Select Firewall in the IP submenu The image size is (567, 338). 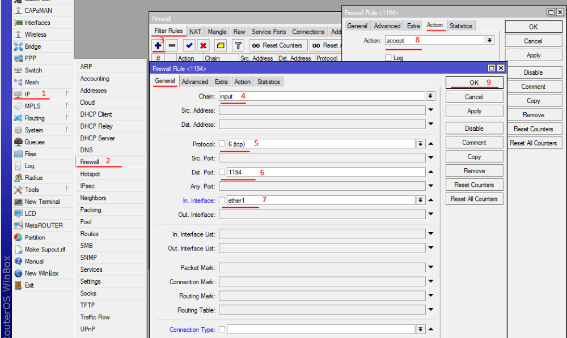pos(90,162)
